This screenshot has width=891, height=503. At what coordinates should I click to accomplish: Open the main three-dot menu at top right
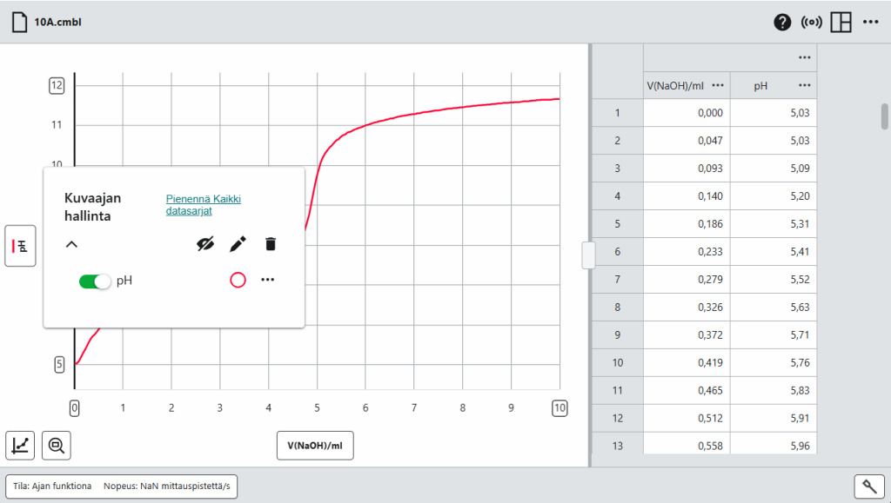click(870, 22)
